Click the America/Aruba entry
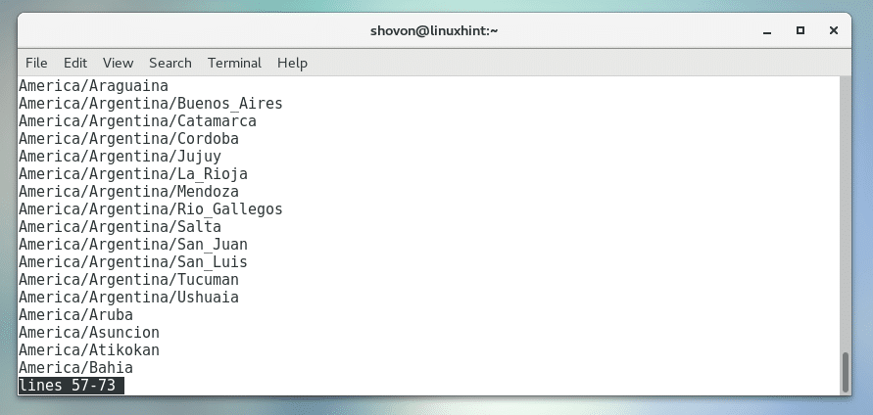This screenshot has height=415, width=873. (x=75, y=315)
